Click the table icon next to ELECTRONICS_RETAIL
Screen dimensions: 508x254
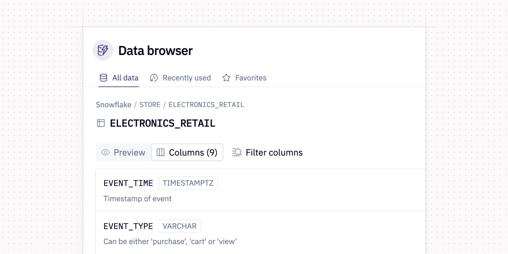pos(100,123)
